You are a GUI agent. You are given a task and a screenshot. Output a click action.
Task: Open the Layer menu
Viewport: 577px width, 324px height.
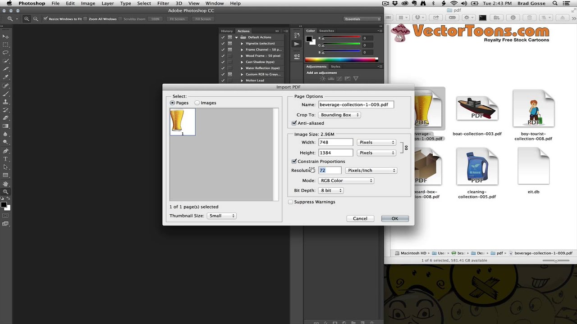(x=108, y=3)
